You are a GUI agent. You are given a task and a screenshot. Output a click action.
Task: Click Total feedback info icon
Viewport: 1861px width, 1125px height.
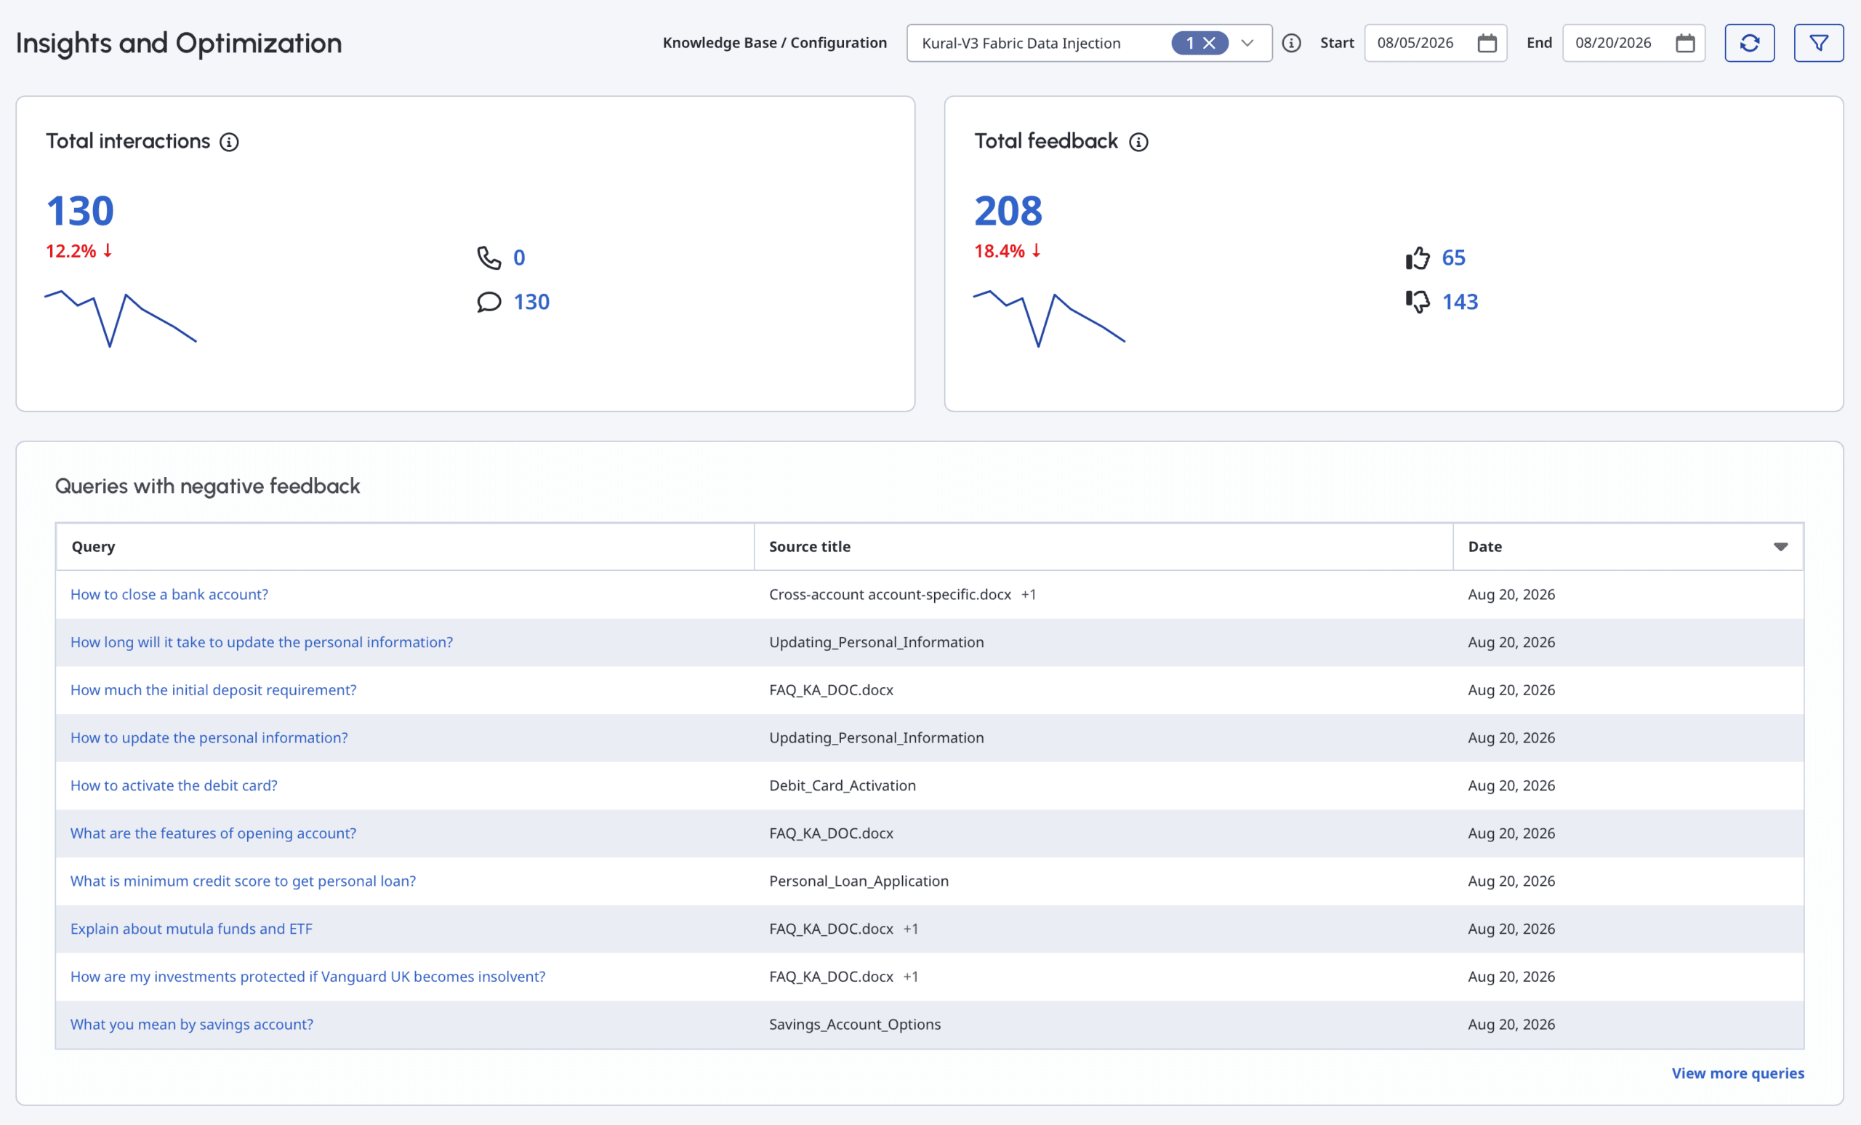1138,142
